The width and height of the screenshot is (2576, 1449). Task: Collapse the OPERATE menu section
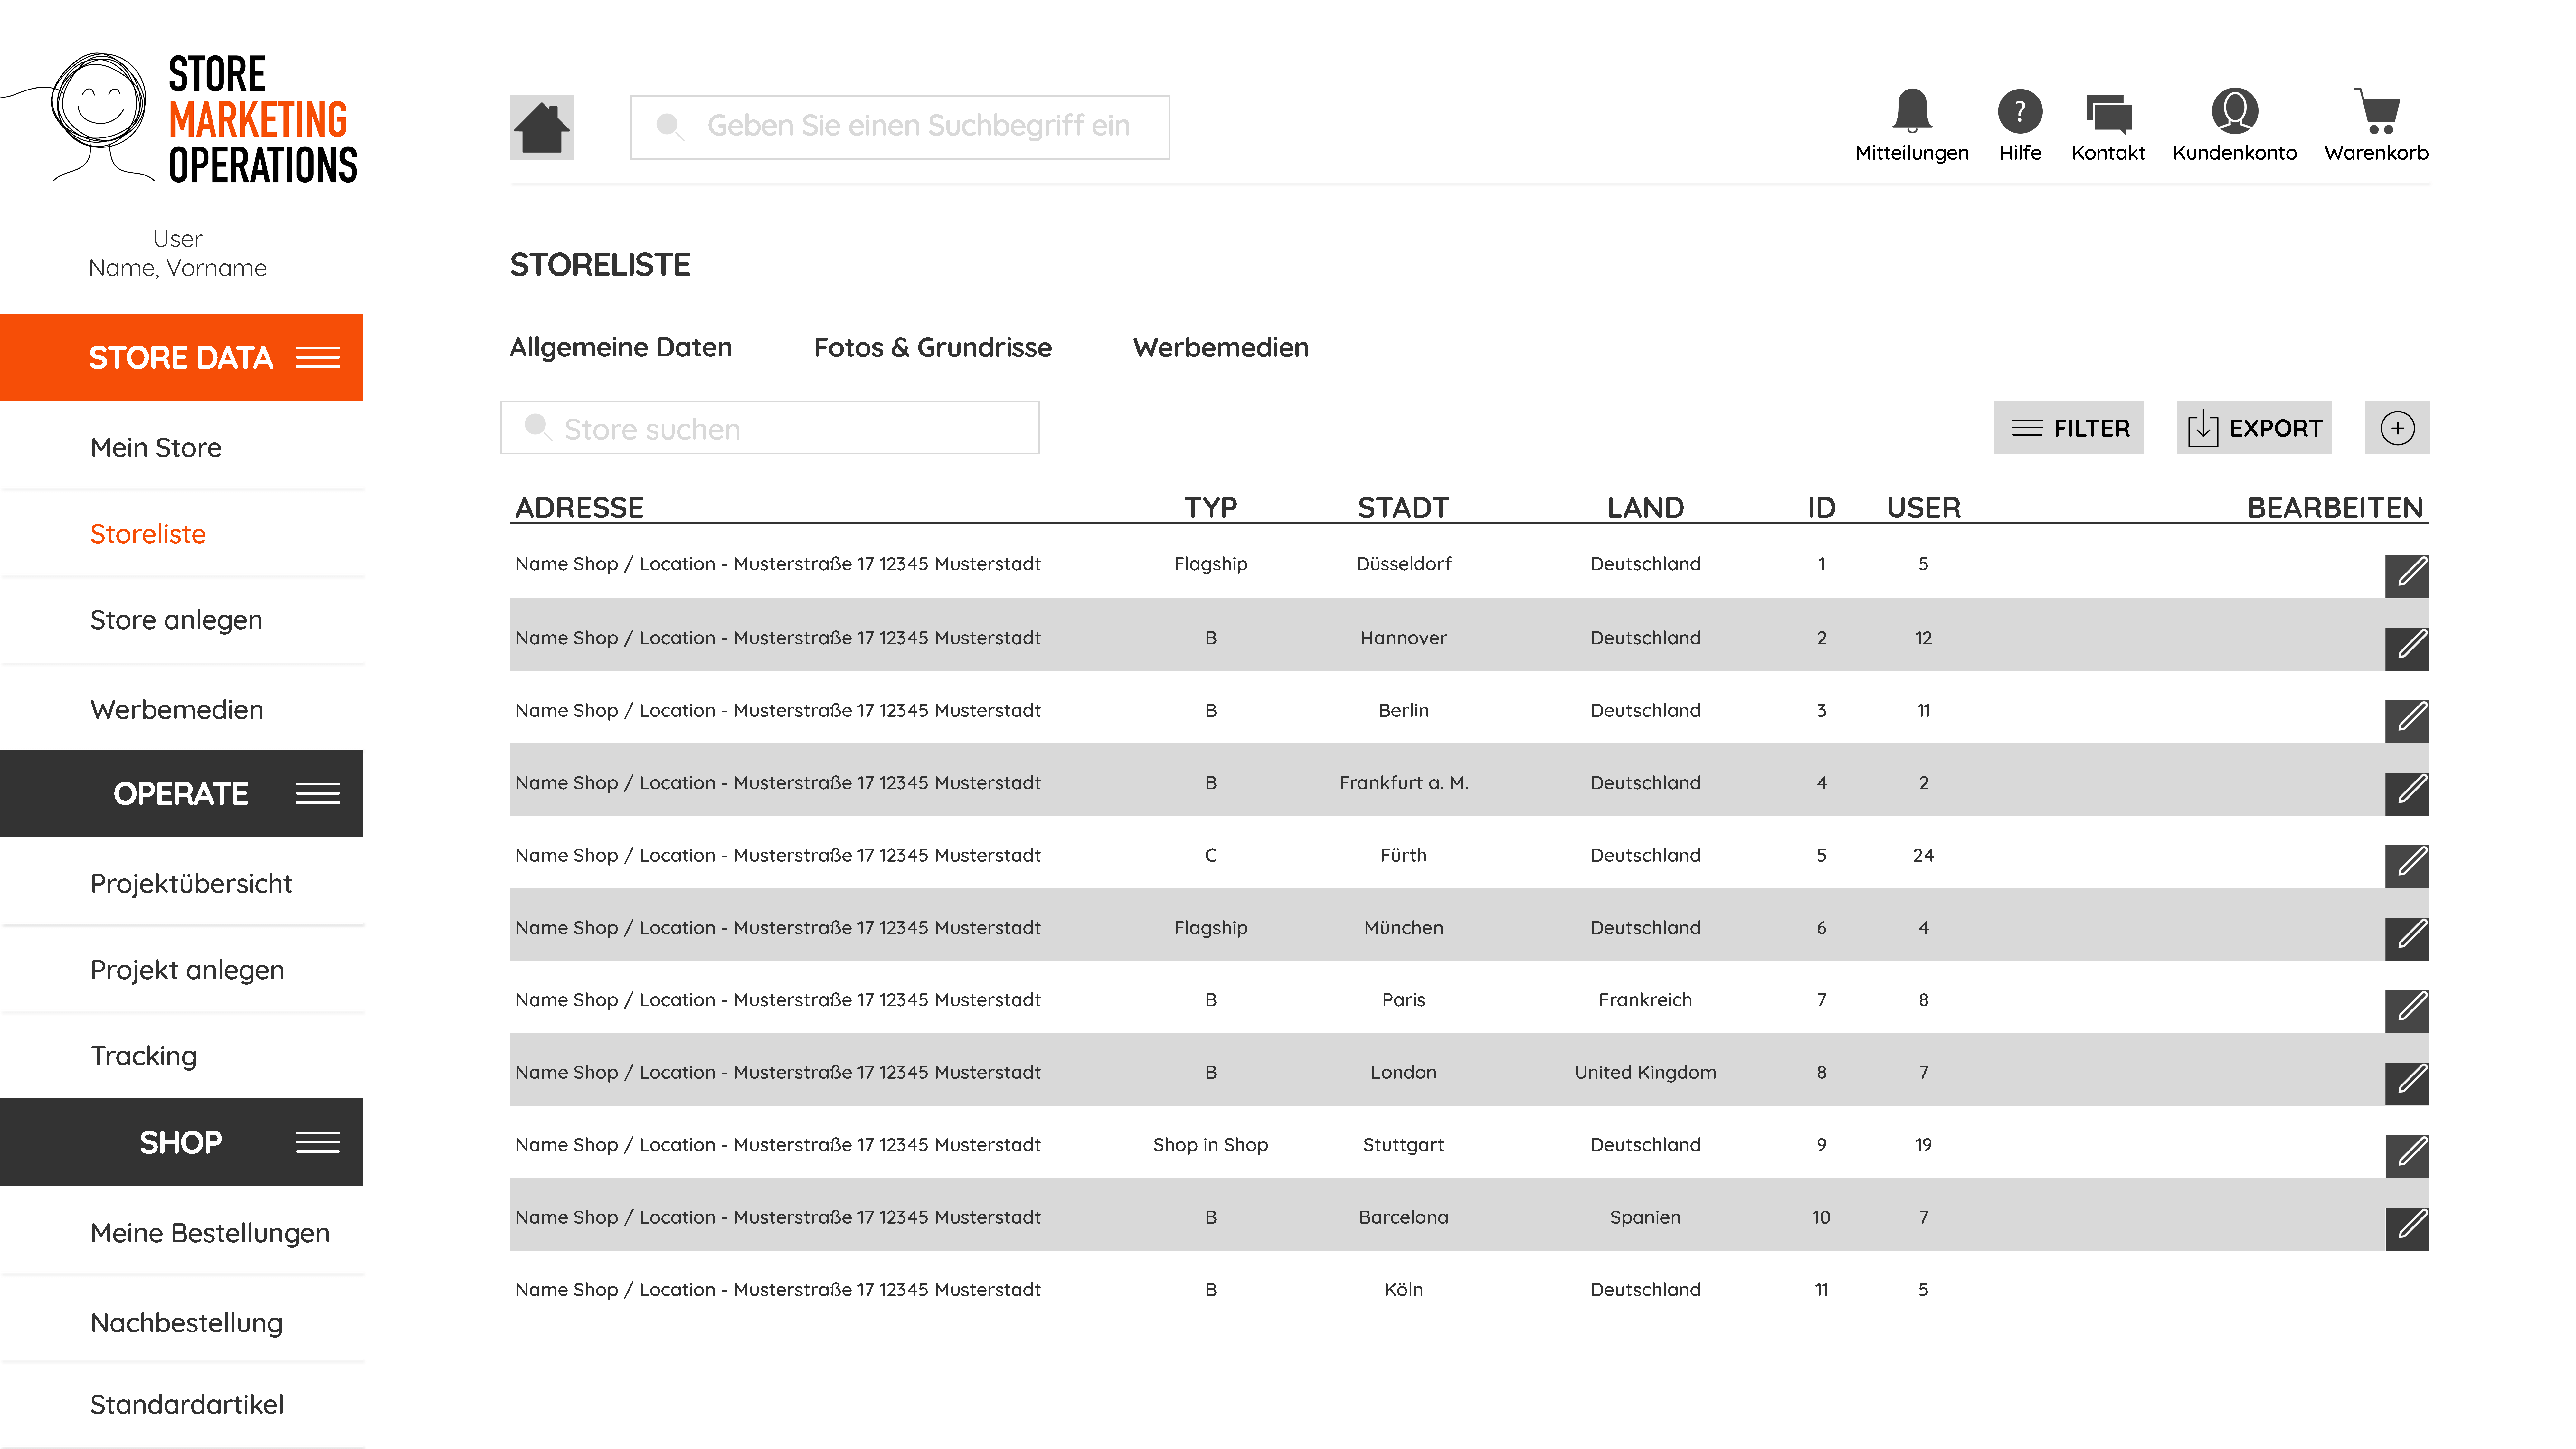click(318, 794)
